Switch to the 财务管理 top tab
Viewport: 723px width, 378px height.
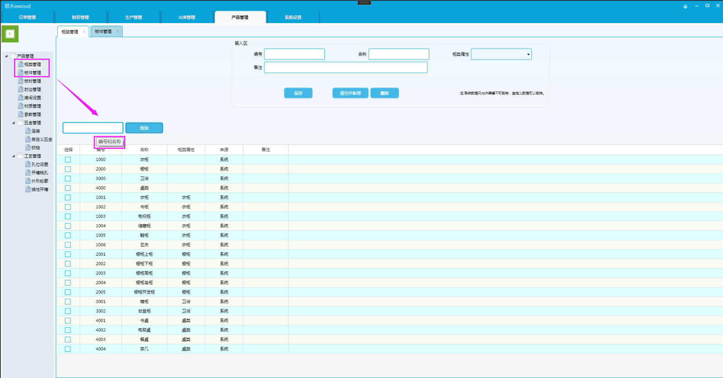(80, 17)
